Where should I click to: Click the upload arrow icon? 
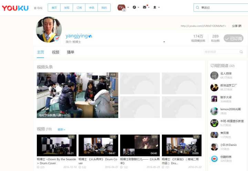[x=155, y=7]
